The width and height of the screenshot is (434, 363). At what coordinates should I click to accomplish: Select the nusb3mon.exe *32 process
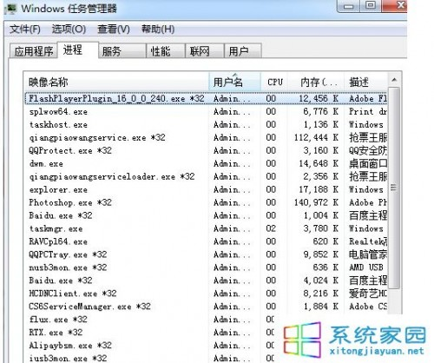(207, 267)
